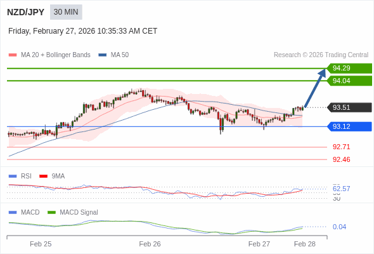Click the RSI legend label
Image resolution: width=374 pixels, height=254 pixels.
[26, 177]
